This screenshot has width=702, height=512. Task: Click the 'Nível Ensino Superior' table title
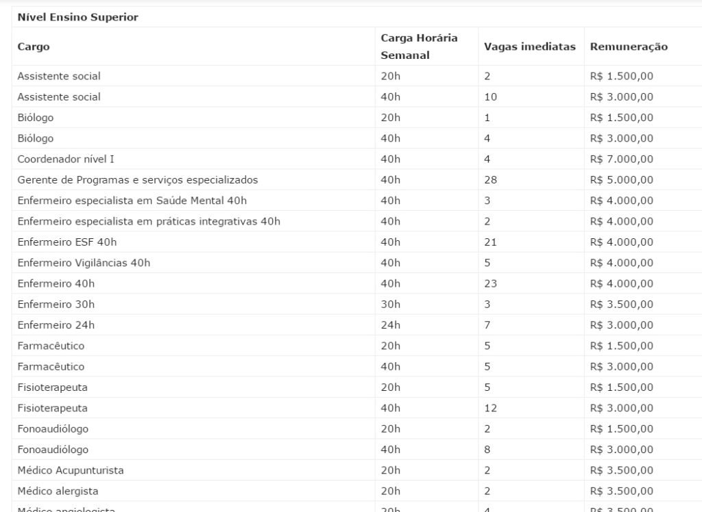coord(78,17)
